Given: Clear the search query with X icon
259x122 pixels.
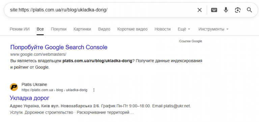Looking at the screenshot, I should 200,10.
